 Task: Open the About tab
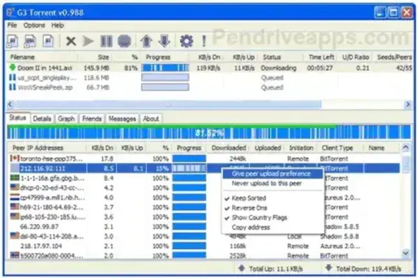coord(151,119)
